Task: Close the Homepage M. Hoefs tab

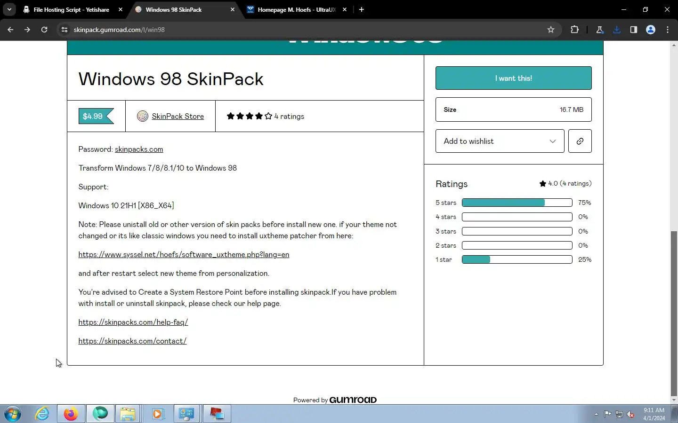Action: 345,9
